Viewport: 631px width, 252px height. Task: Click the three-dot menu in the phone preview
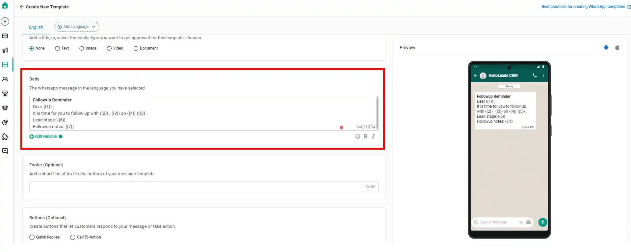pyautogui.click(x=543, y=75)
